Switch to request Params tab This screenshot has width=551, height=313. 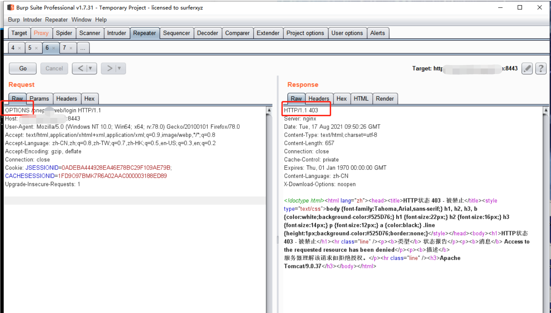coord(39,98)
